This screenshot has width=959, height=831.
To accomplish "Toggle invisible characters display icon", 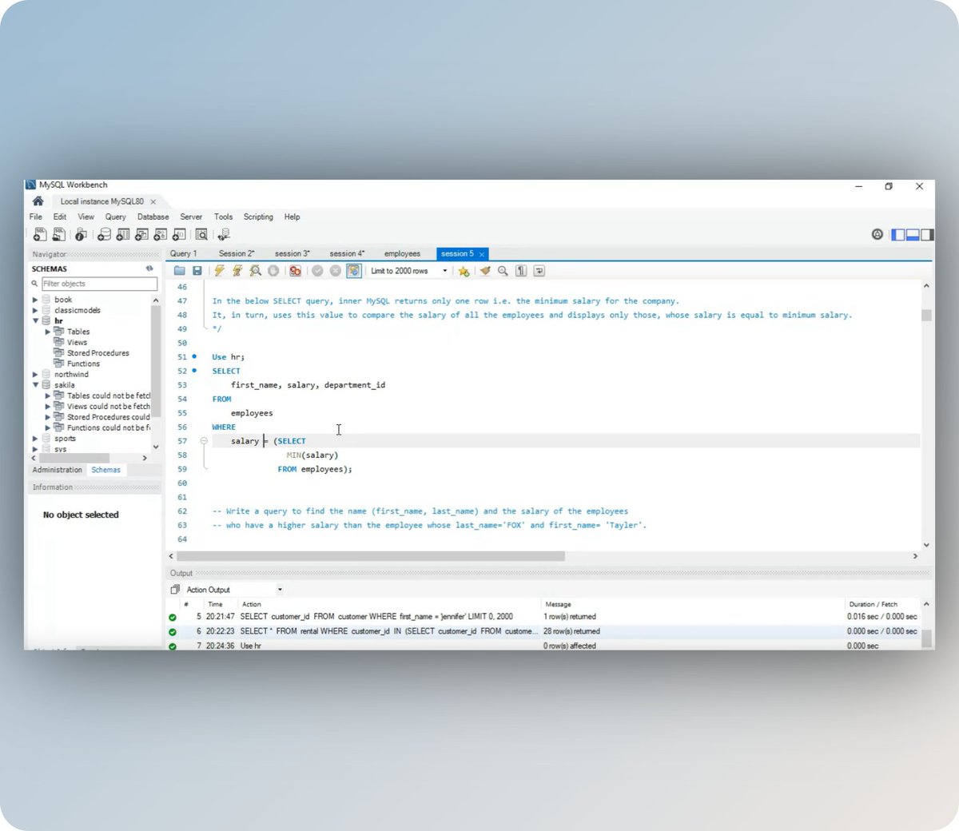I will 521,271.
